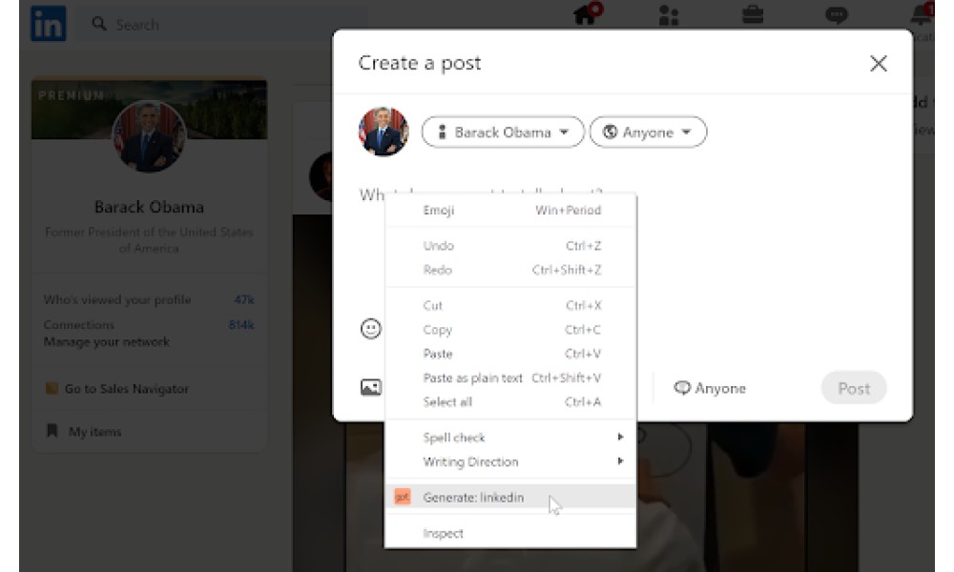
Task: Click the sidebar profile photo
Action: click(149, 136)
